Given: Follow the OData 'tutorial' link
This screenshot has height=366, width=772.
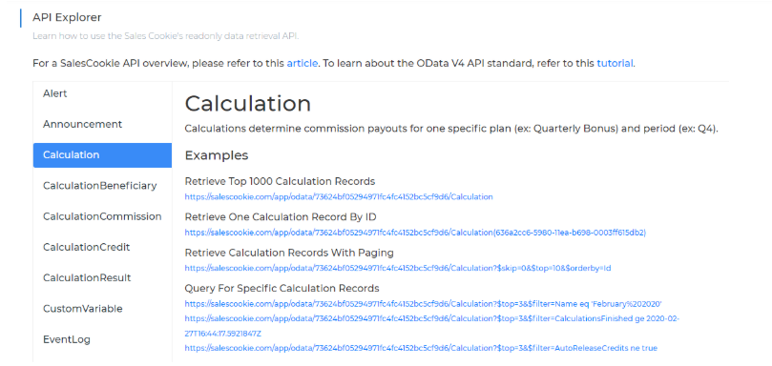Looking at the screenshot, I should click(x=615, y=64).
